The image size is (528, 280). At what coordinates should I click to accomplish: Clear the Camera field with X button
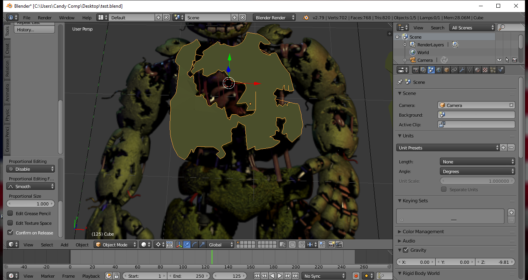511,105
